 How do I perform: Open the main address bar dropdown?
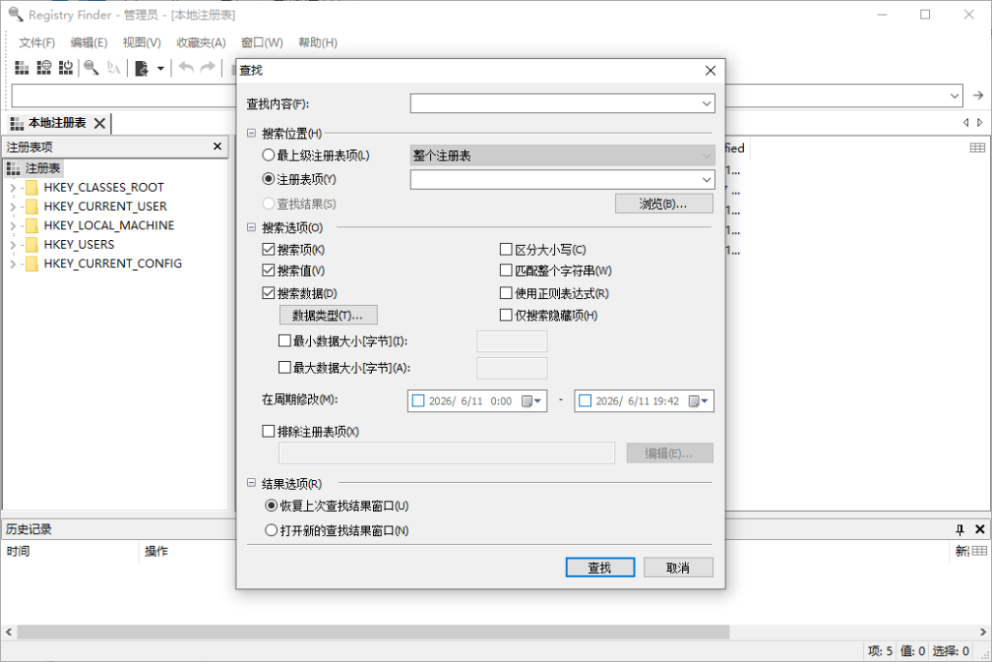pyautogui.click(x=954, y=96)
